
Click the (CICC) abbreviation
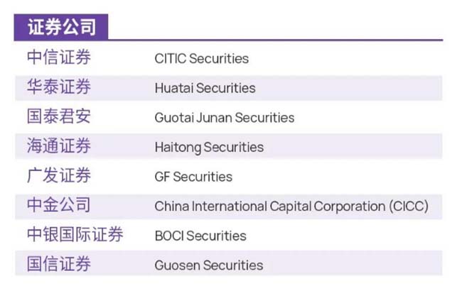point(409,206)
